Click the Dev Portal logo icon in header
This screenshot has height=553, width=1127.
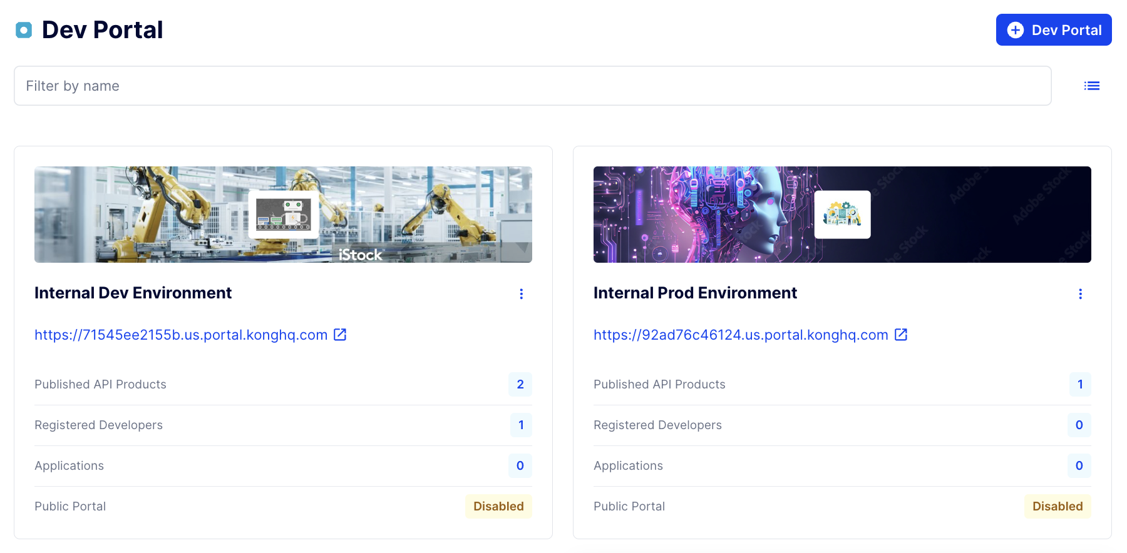tap(24, 30)
